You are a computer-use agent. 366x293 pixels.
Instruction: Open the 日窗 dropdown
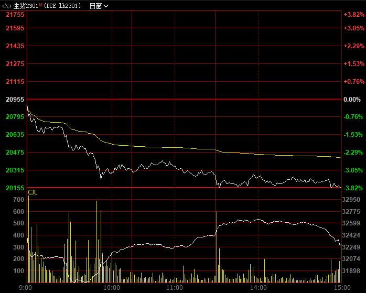99,6
